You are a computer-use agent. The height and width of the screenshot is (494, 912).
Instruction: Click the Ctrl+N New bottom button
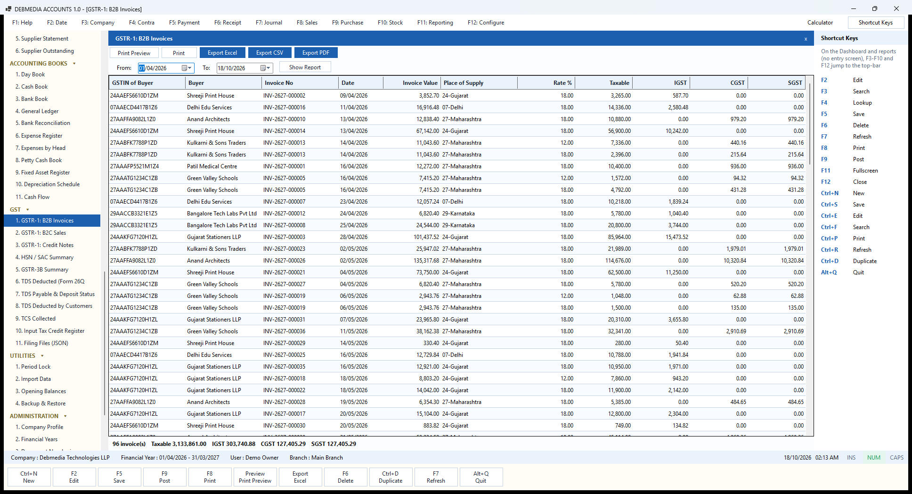coord(29,477)
